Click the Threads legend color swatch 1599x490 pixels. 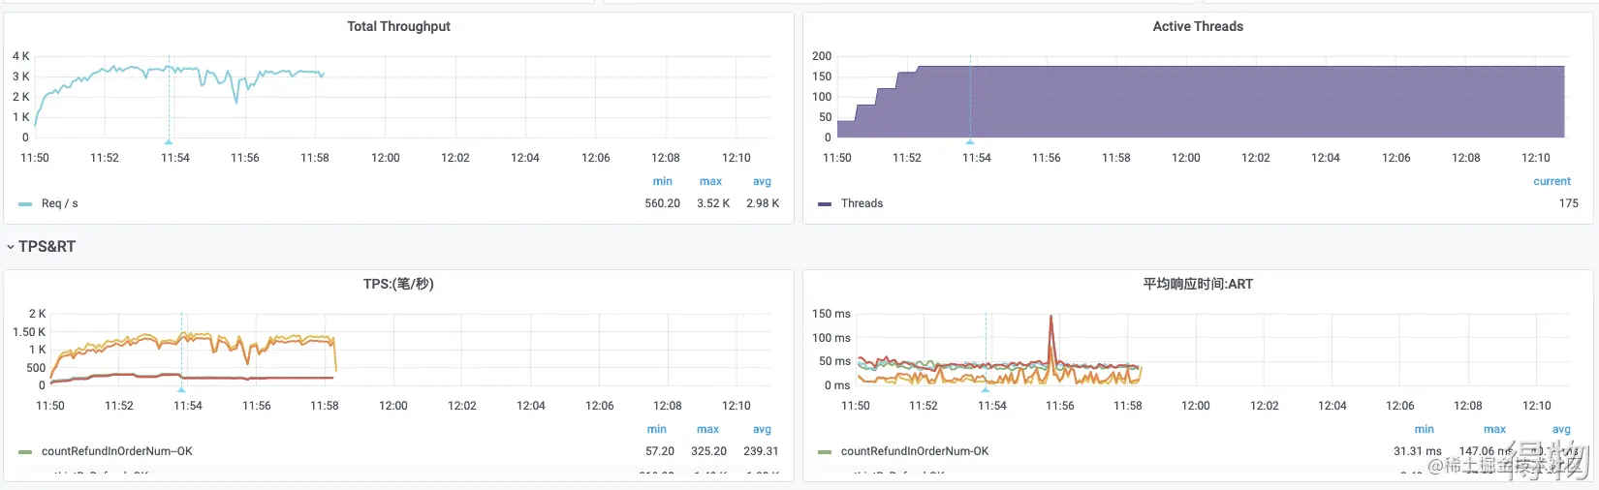pyautogui.click(x=825, y=204)
